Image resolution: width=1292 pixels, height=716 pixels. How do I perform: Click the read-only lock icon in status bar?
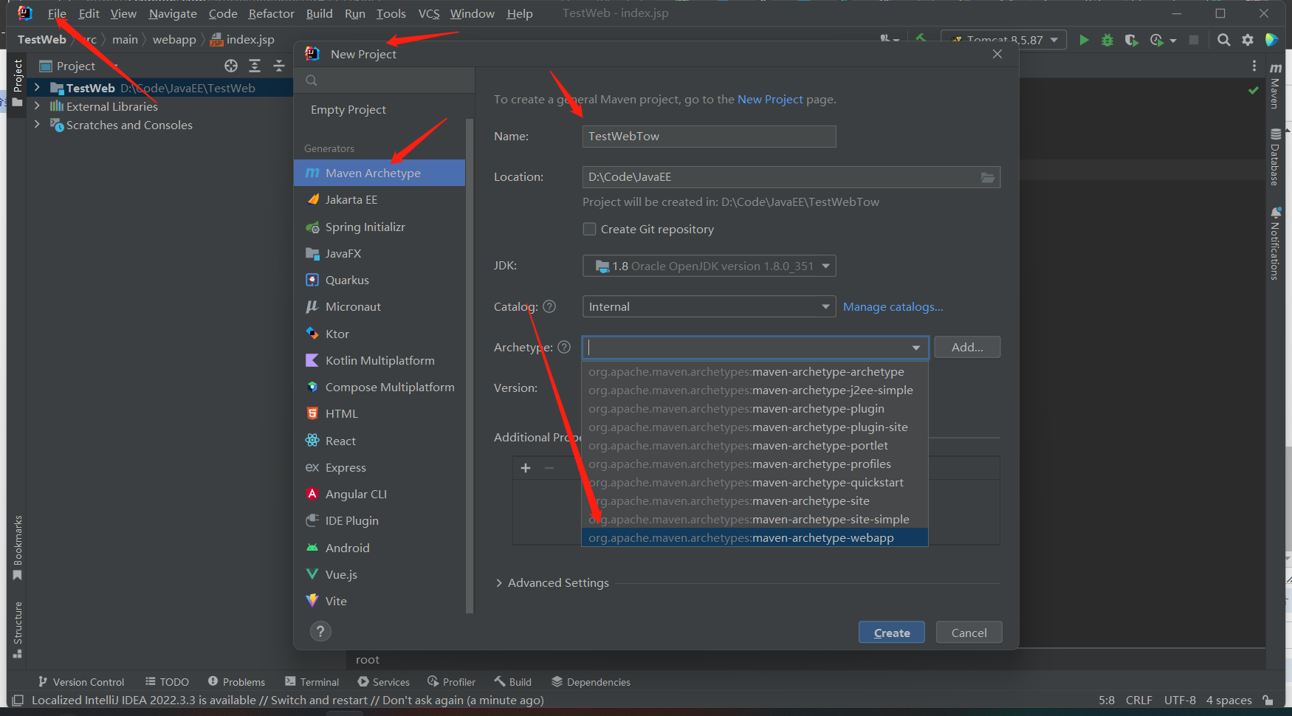tap(1268, 700)
